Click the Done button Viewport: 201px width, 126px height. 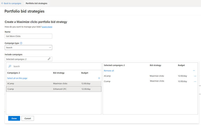tap(14, 118)
